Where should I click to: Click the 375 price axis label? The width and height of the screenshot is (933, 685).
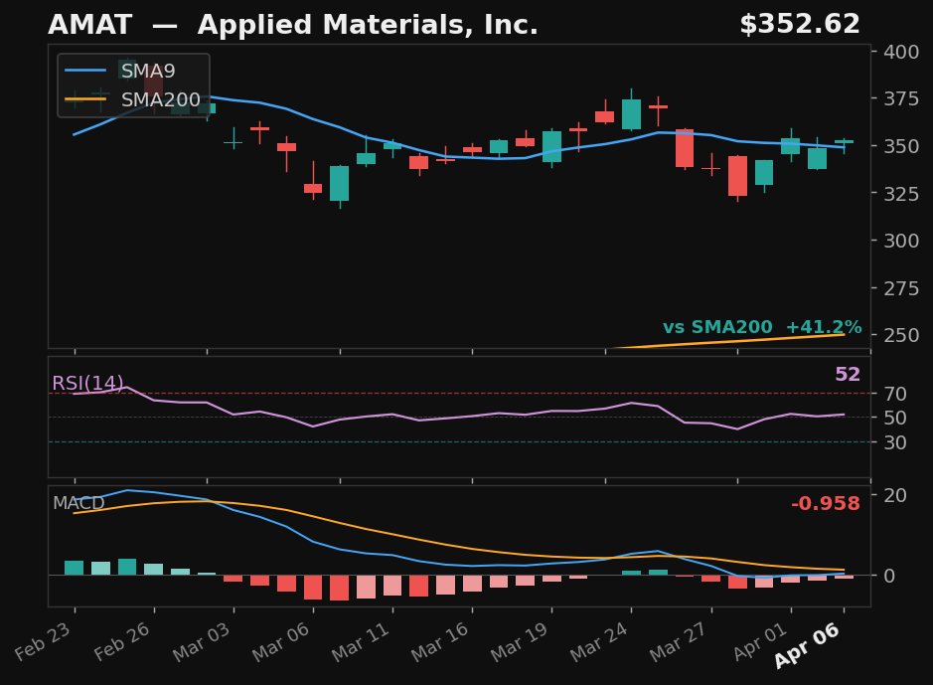901,98
